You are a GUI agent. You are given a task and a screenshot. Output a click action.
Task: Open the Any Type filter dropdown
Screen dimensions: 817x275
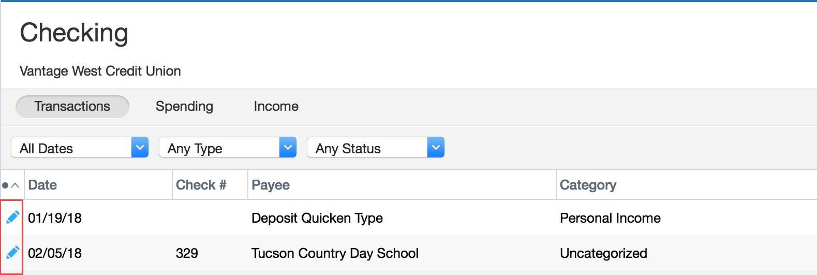pyautogui.click(x=228, y=148)
